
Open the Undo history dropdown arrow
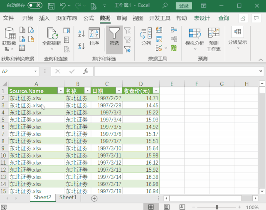[x=69, y=6]
